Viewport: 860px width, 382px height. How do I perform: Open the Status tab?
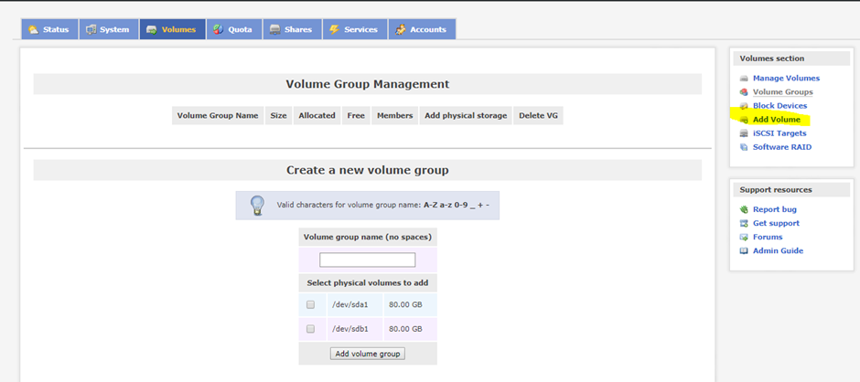coord(49,29)
